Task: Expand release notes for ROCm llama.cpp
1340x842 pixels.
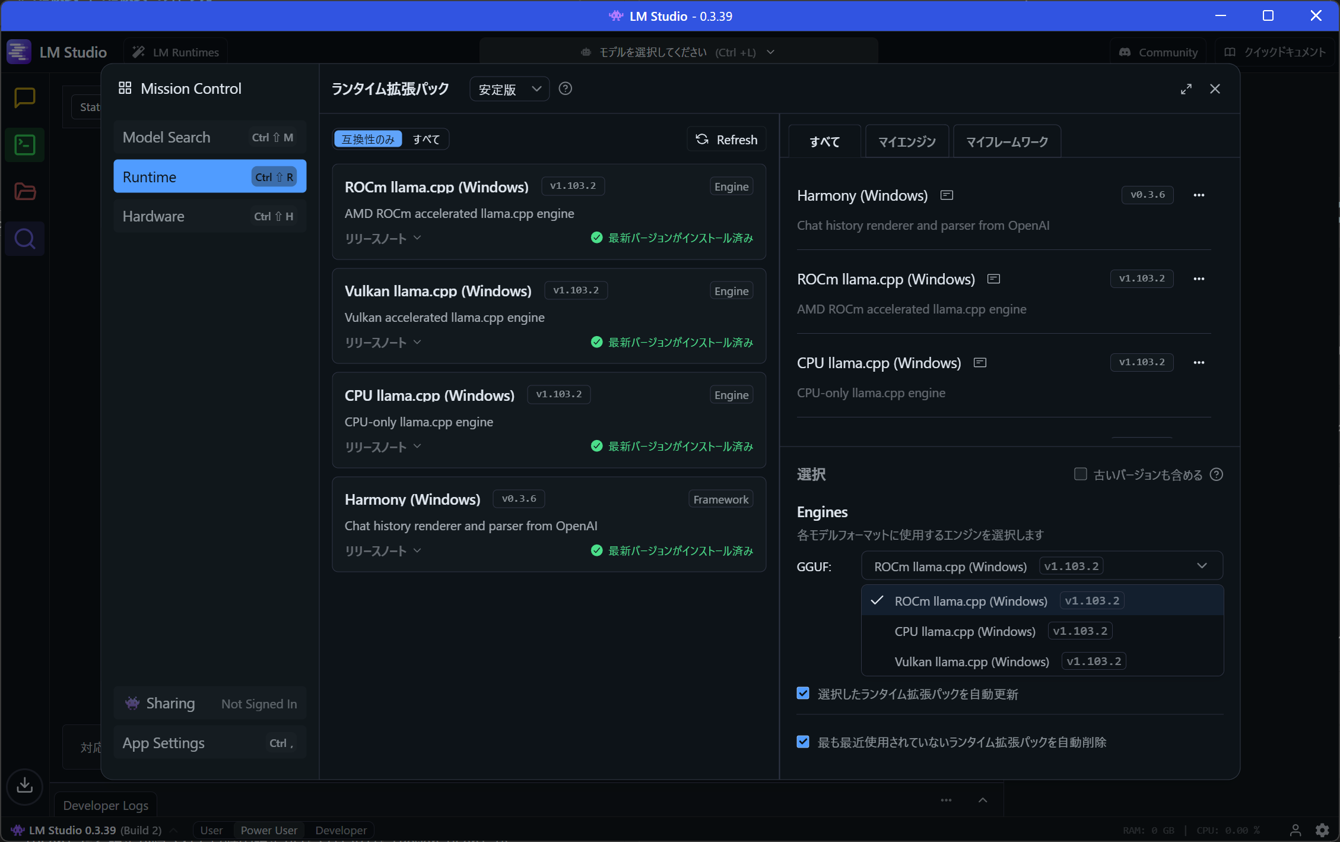Action: click(x=383, y=239)
